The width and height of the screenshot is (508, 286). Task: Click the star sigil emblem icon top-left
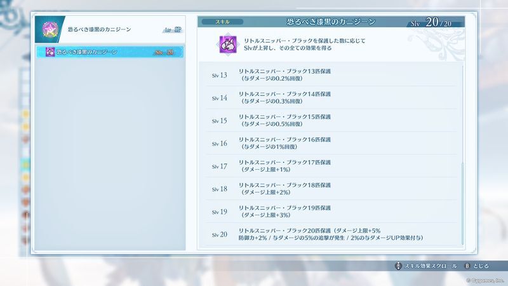50,29
